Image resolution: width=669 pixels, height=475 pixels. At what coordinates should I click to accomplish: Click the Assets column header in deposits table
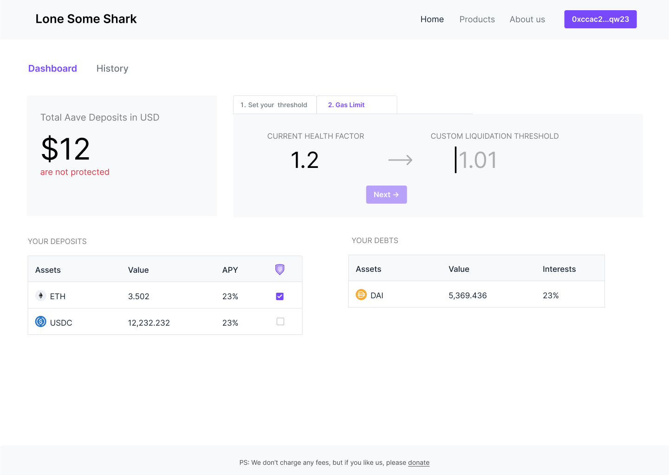tap(48, 270)
